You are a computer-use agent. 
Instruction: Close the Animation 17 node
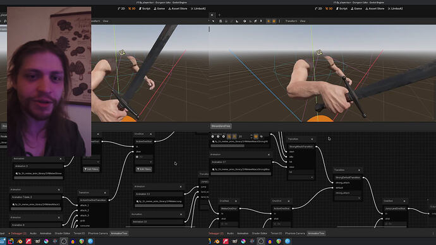[269, 155]
